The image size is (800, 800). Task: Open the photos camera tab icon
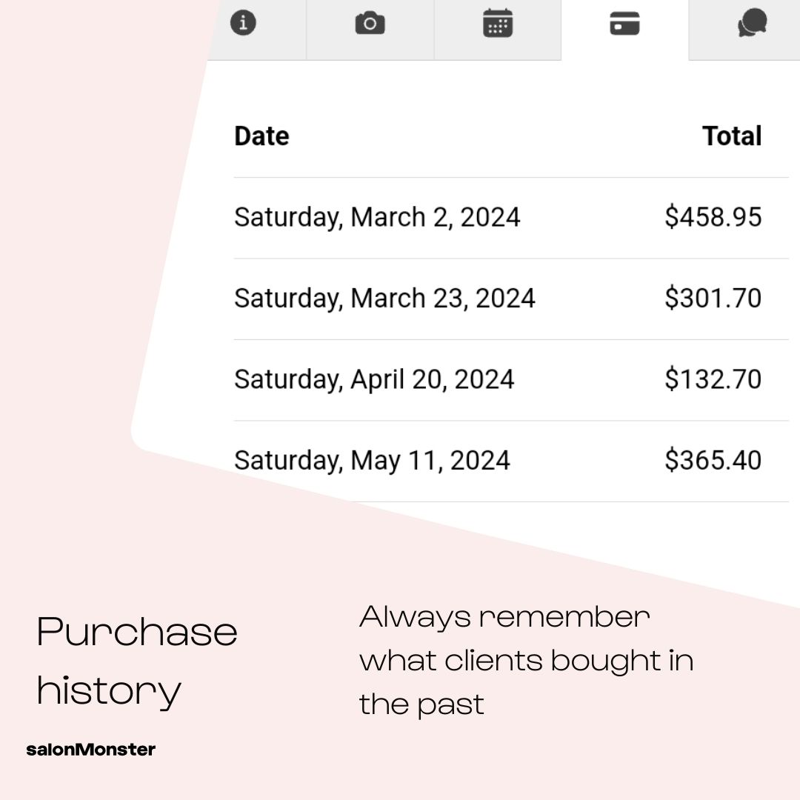370,24
